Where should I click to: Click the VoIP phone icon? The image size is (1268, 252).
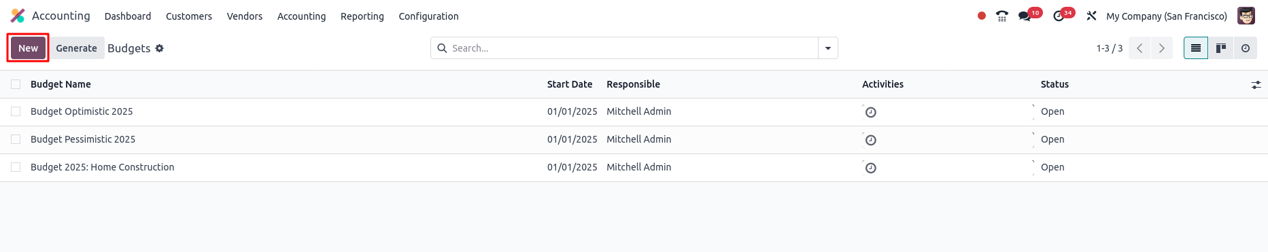[x=1001, y=16]
